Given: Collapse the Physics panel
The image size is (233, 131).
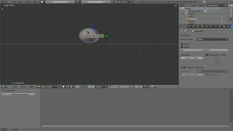Looking at the screenshot, I should point(181,36).
